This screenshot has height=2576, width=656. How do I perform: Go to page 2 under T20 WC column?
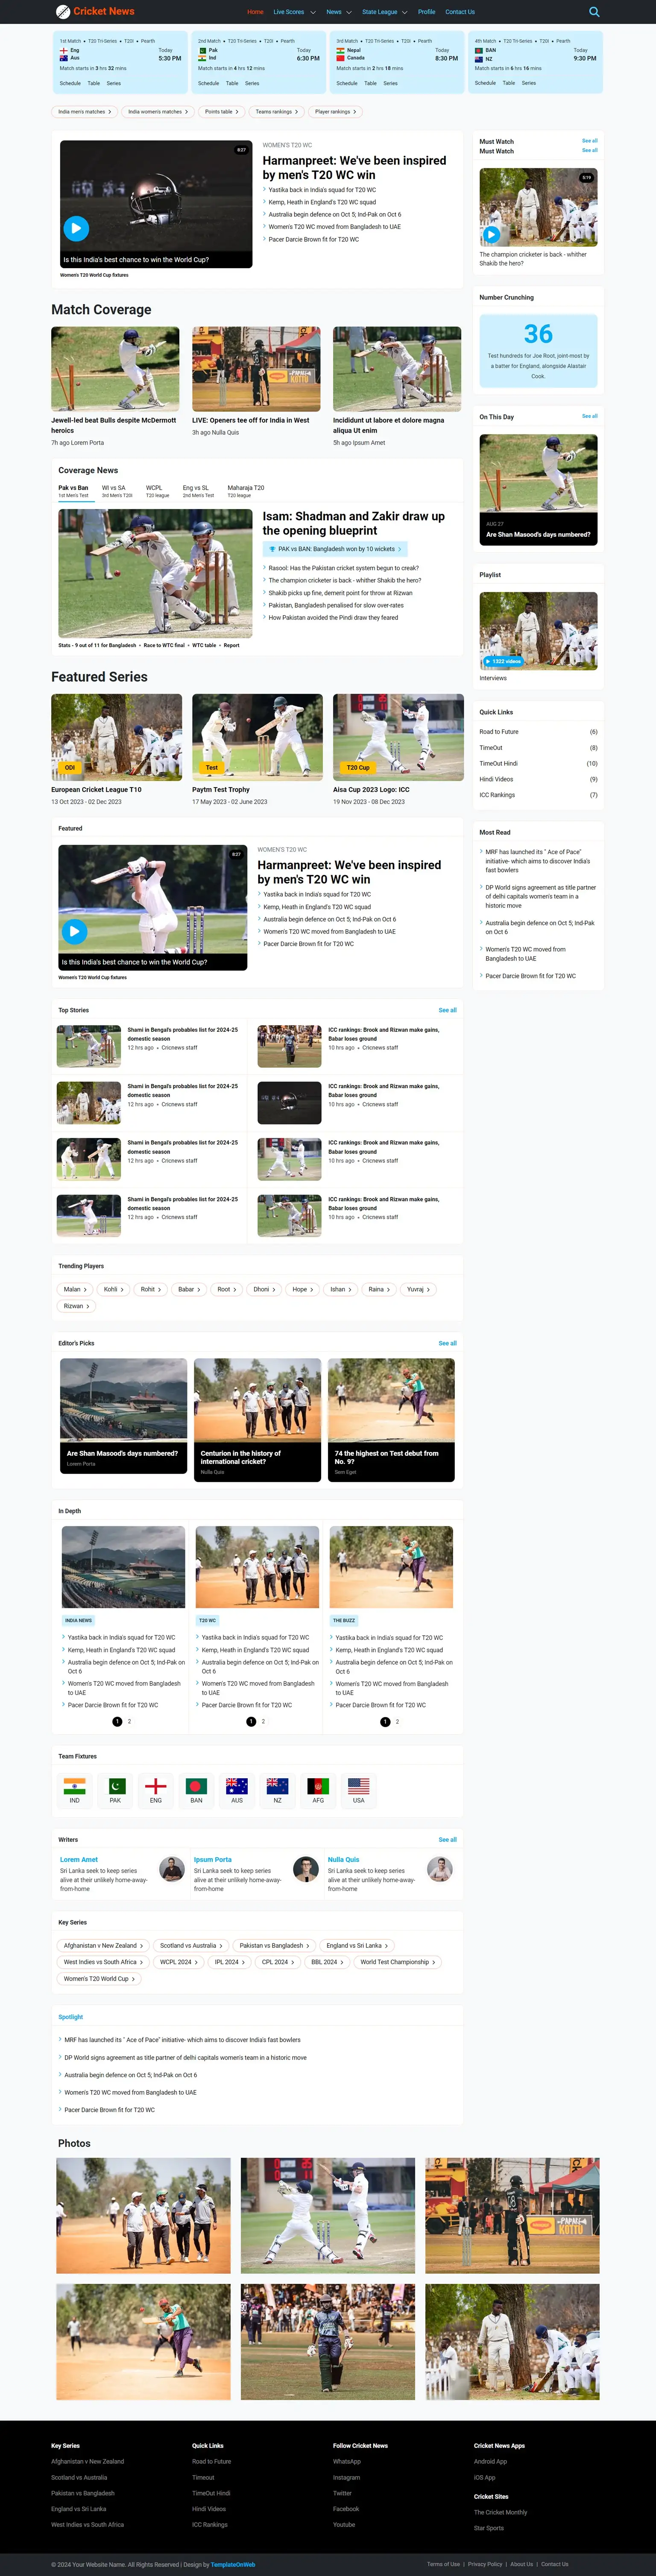pos(263,1721)
